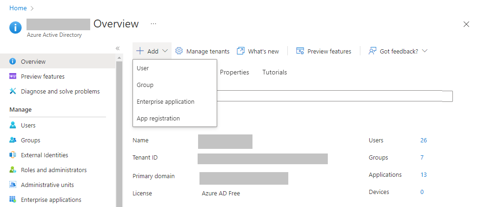Click the Roles and administrators icon
The image size is (478, 207).
13,170
